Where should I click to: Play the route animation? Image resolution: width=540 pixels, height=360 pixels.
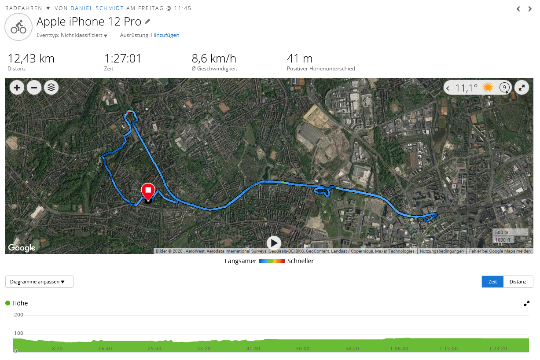(x=274, y=242)
